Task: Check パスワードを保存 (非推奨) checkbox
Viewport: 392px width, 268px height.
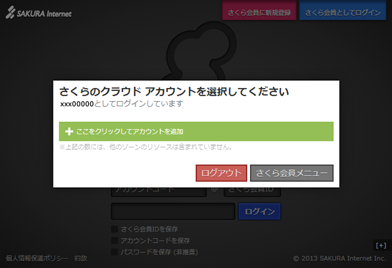Action: coord(115,251)
